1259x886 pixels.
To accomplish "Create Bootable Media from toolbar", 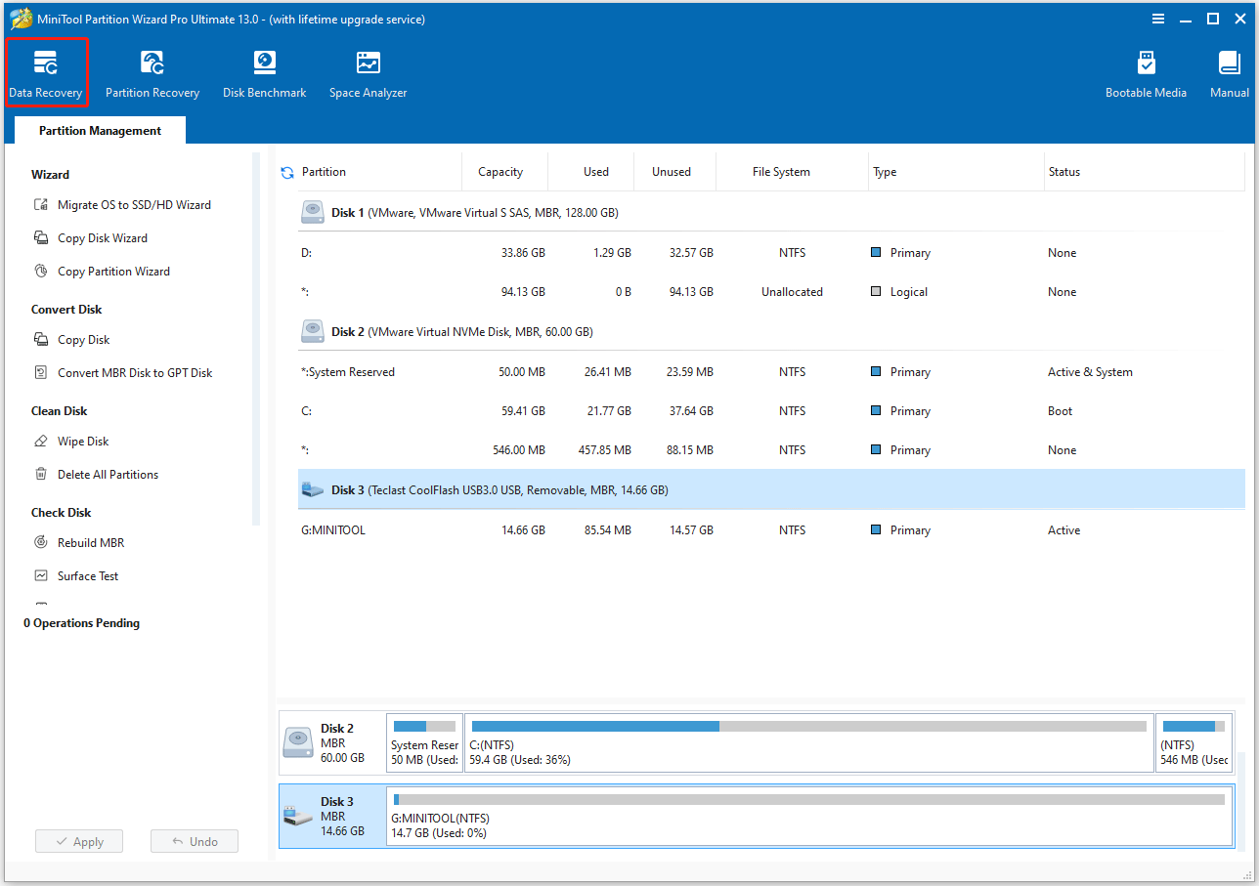I will coord(1146,74).
